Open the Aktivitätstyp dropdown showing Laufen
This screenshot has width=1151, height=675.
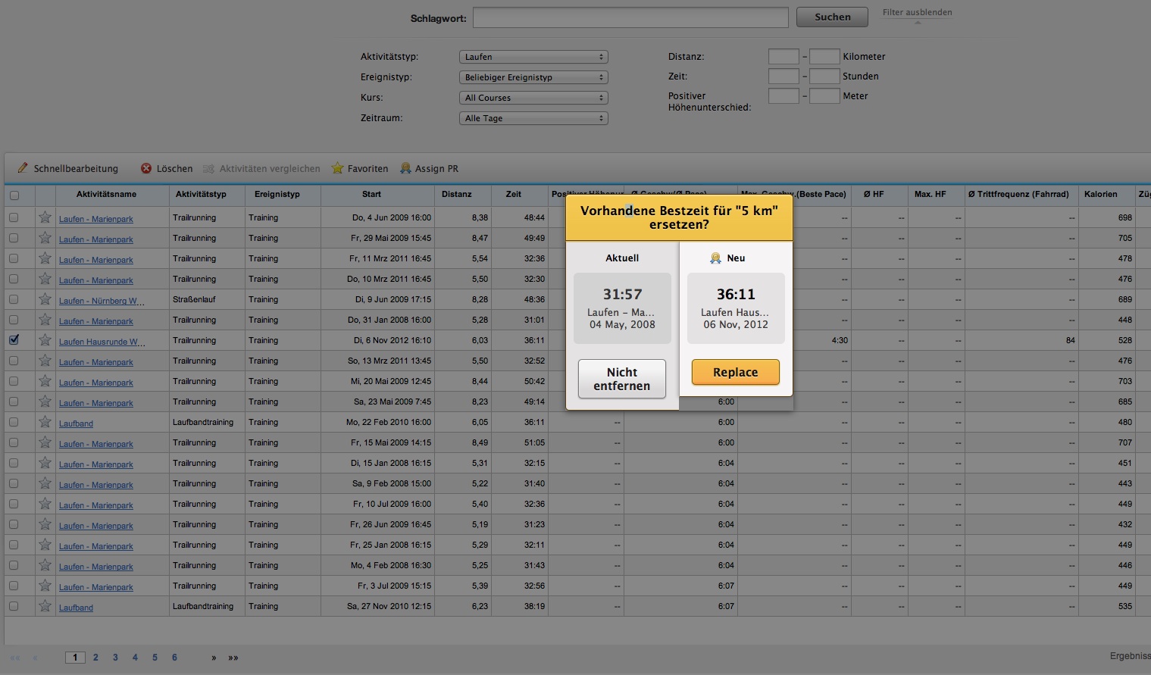coord(533,57)
